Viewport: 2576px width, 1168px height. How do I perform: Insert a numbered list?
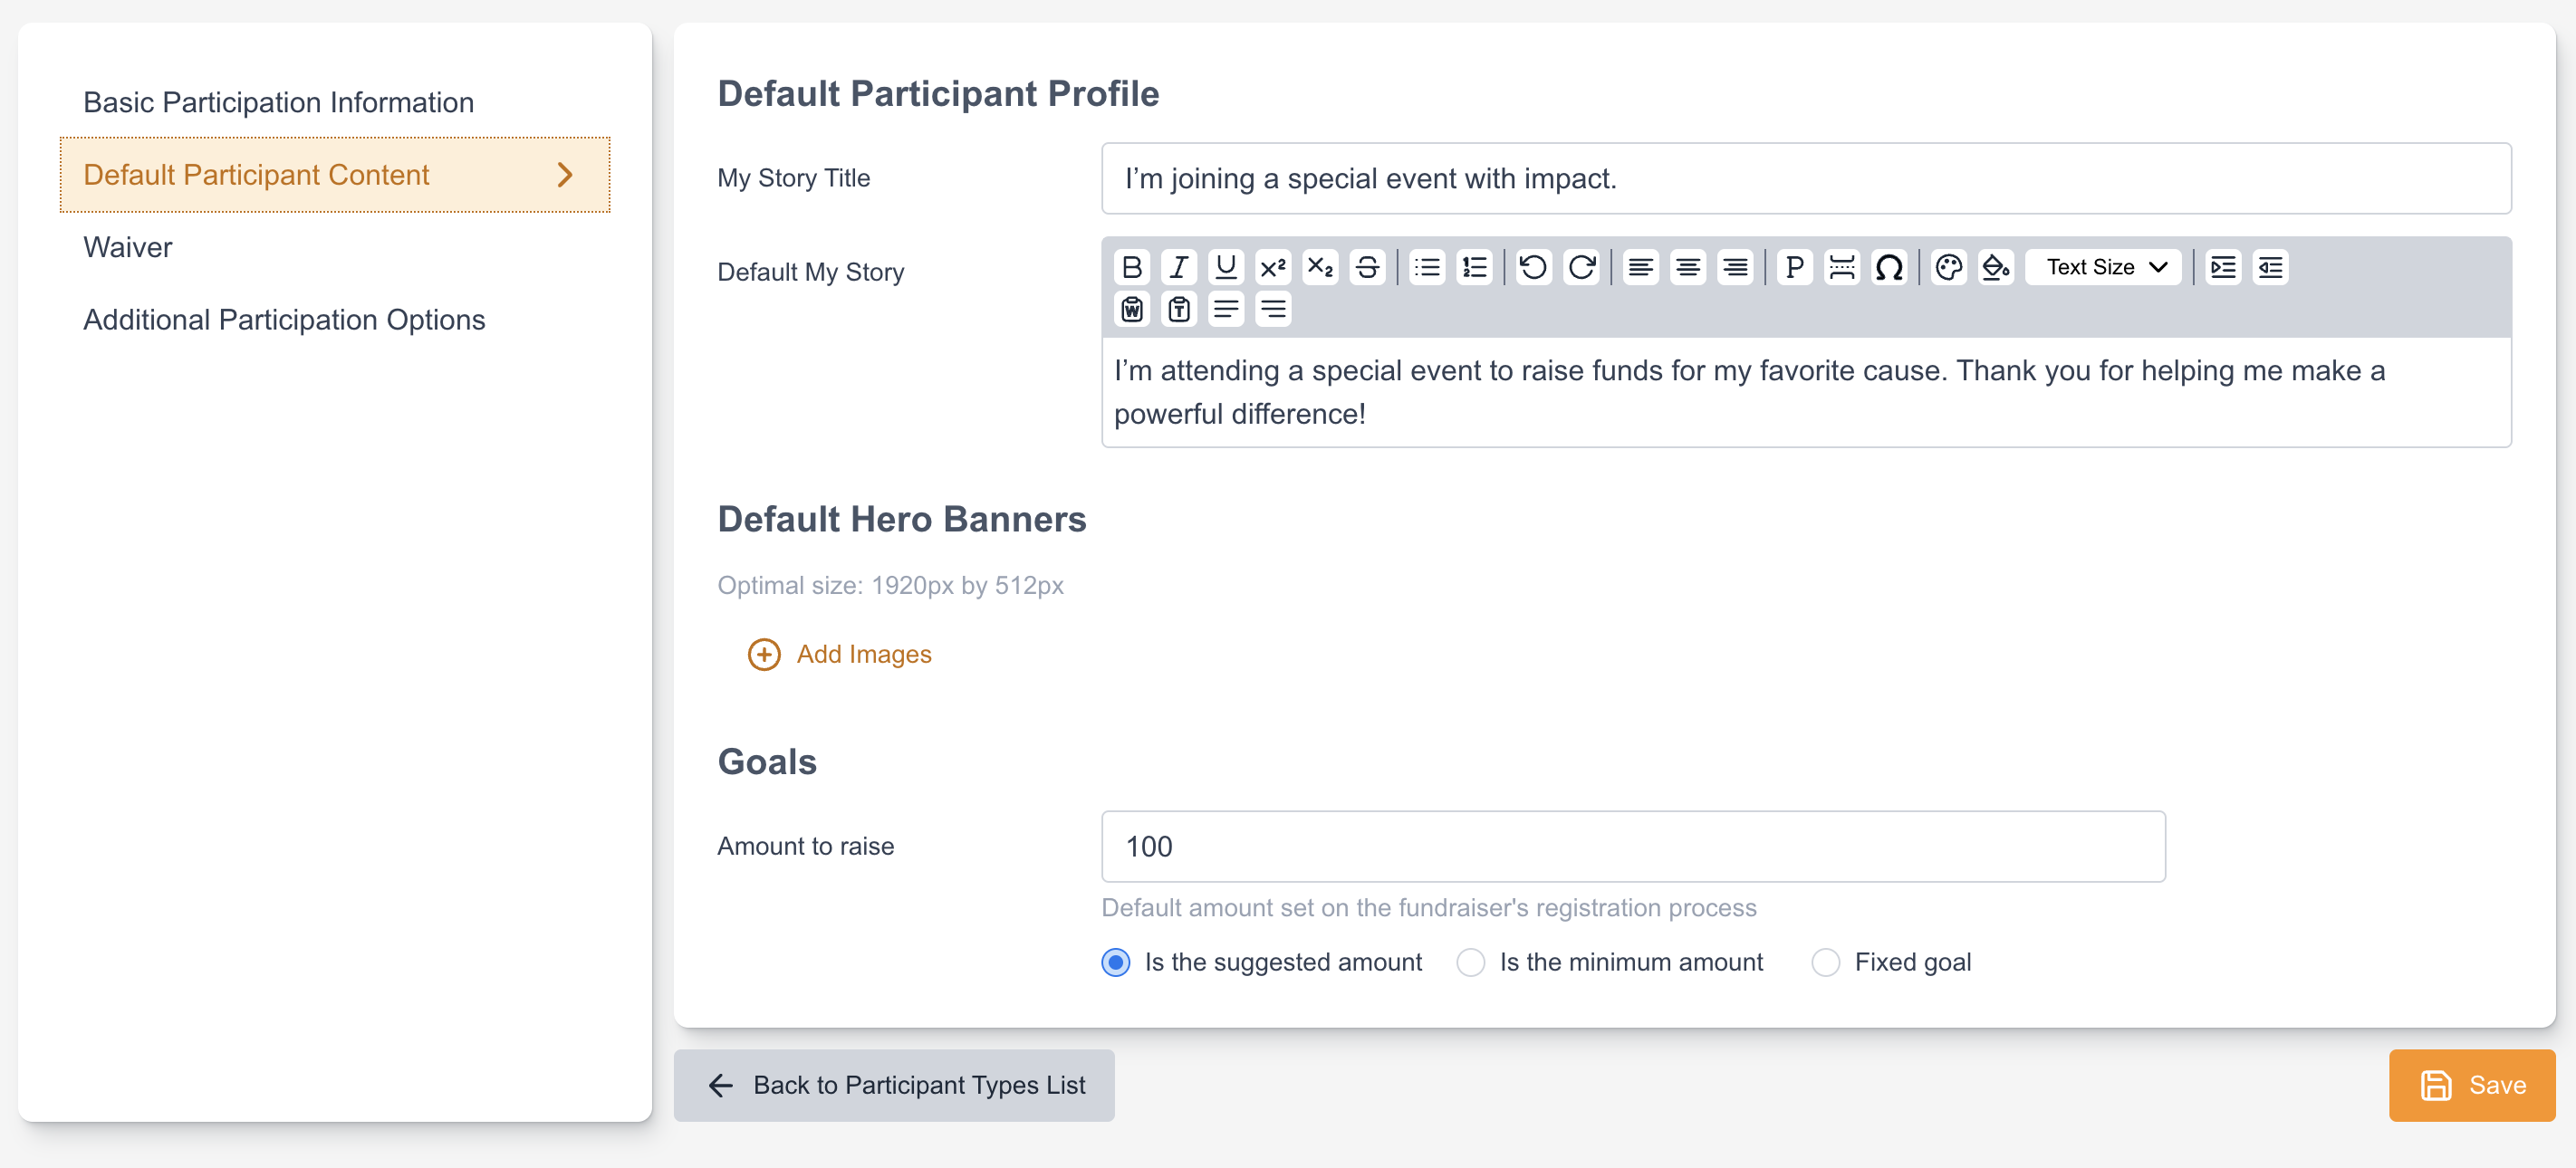pos(1474,267)
